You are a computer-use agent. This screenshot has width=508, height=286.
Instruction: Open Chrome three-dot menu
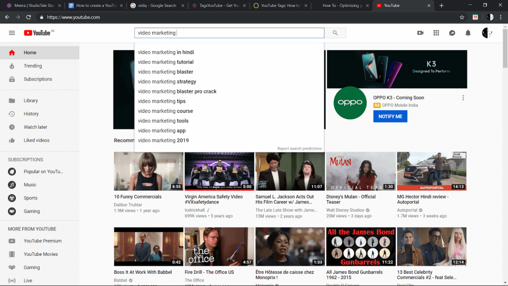click(501, 17)
